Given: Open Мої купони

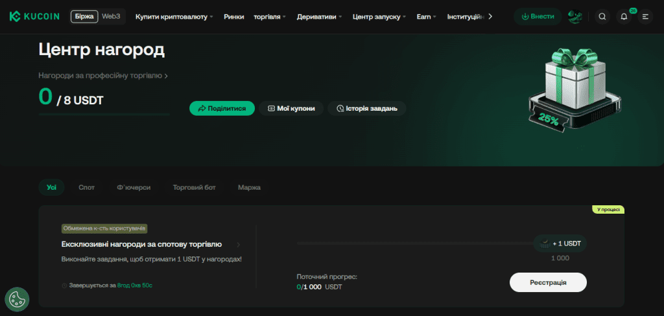Looking at the screenshot, I should coord(291,108).
